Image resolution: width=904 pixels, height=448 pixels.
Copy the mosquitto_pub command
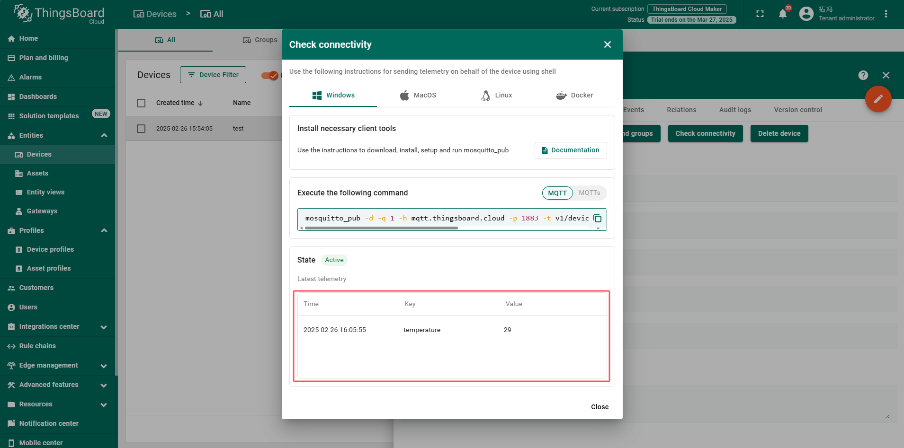point(598,218)
